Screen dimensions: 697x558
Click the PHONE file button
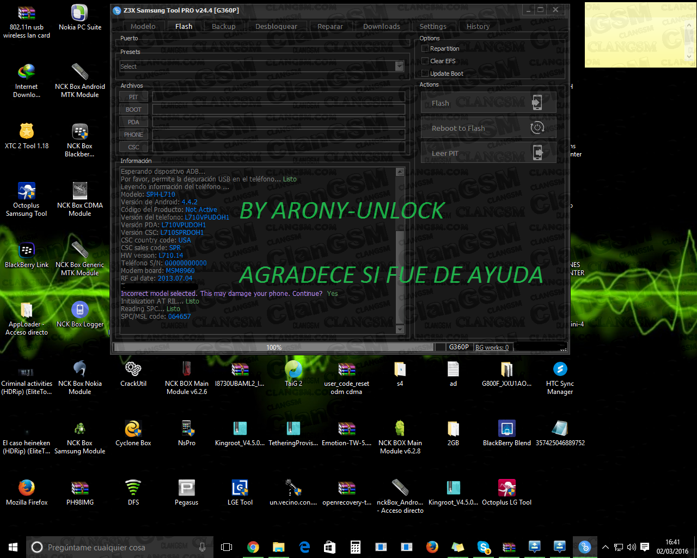pyautogui.click(x=133, y=135)
